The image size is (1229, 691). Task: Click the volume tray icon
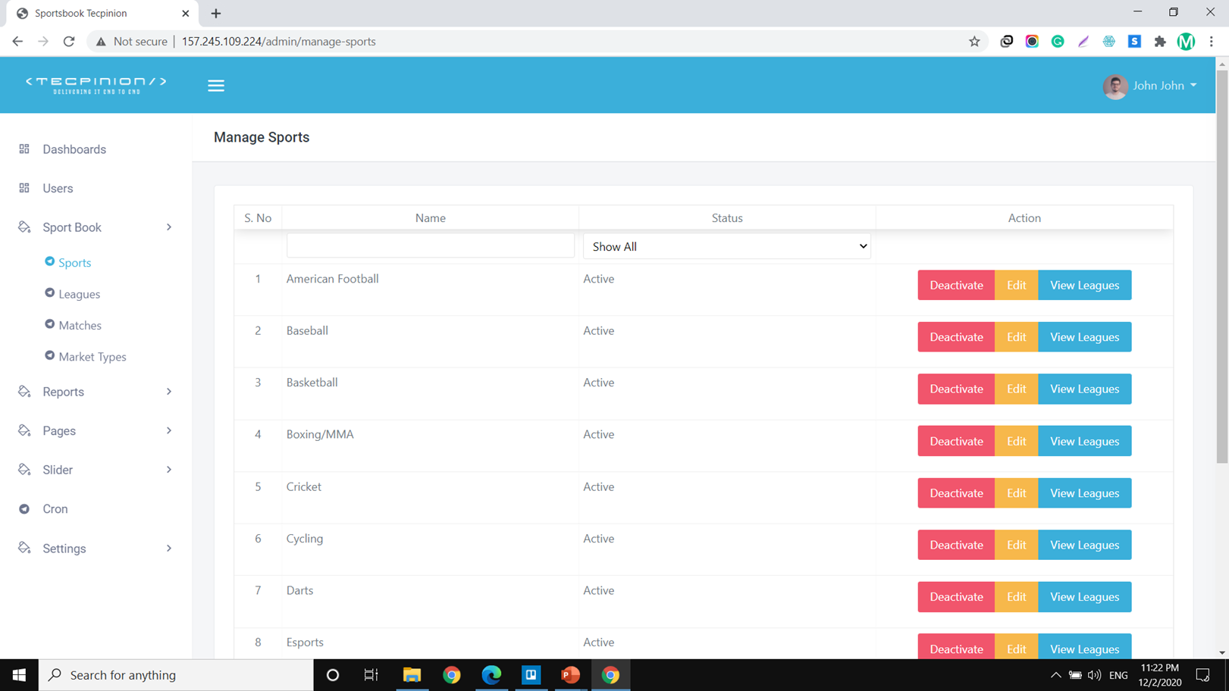[x=1094, y=675]
